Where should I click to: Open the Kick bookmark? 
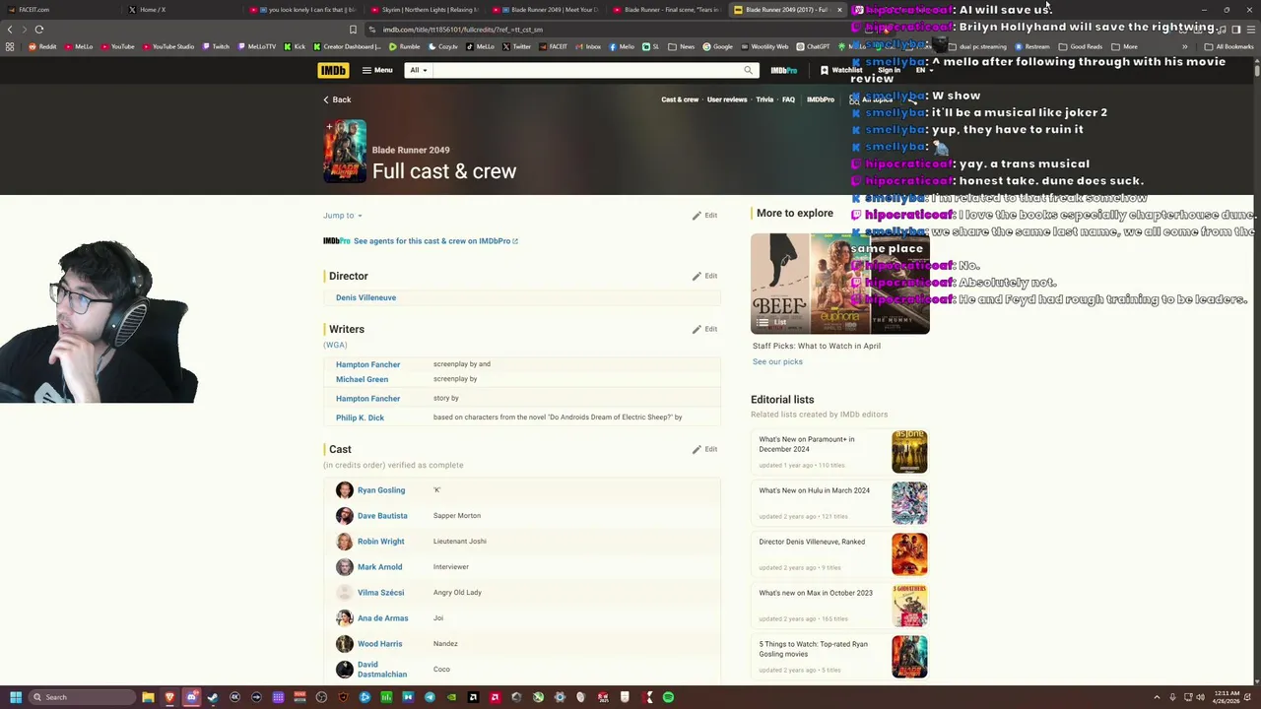click(295, 46)
